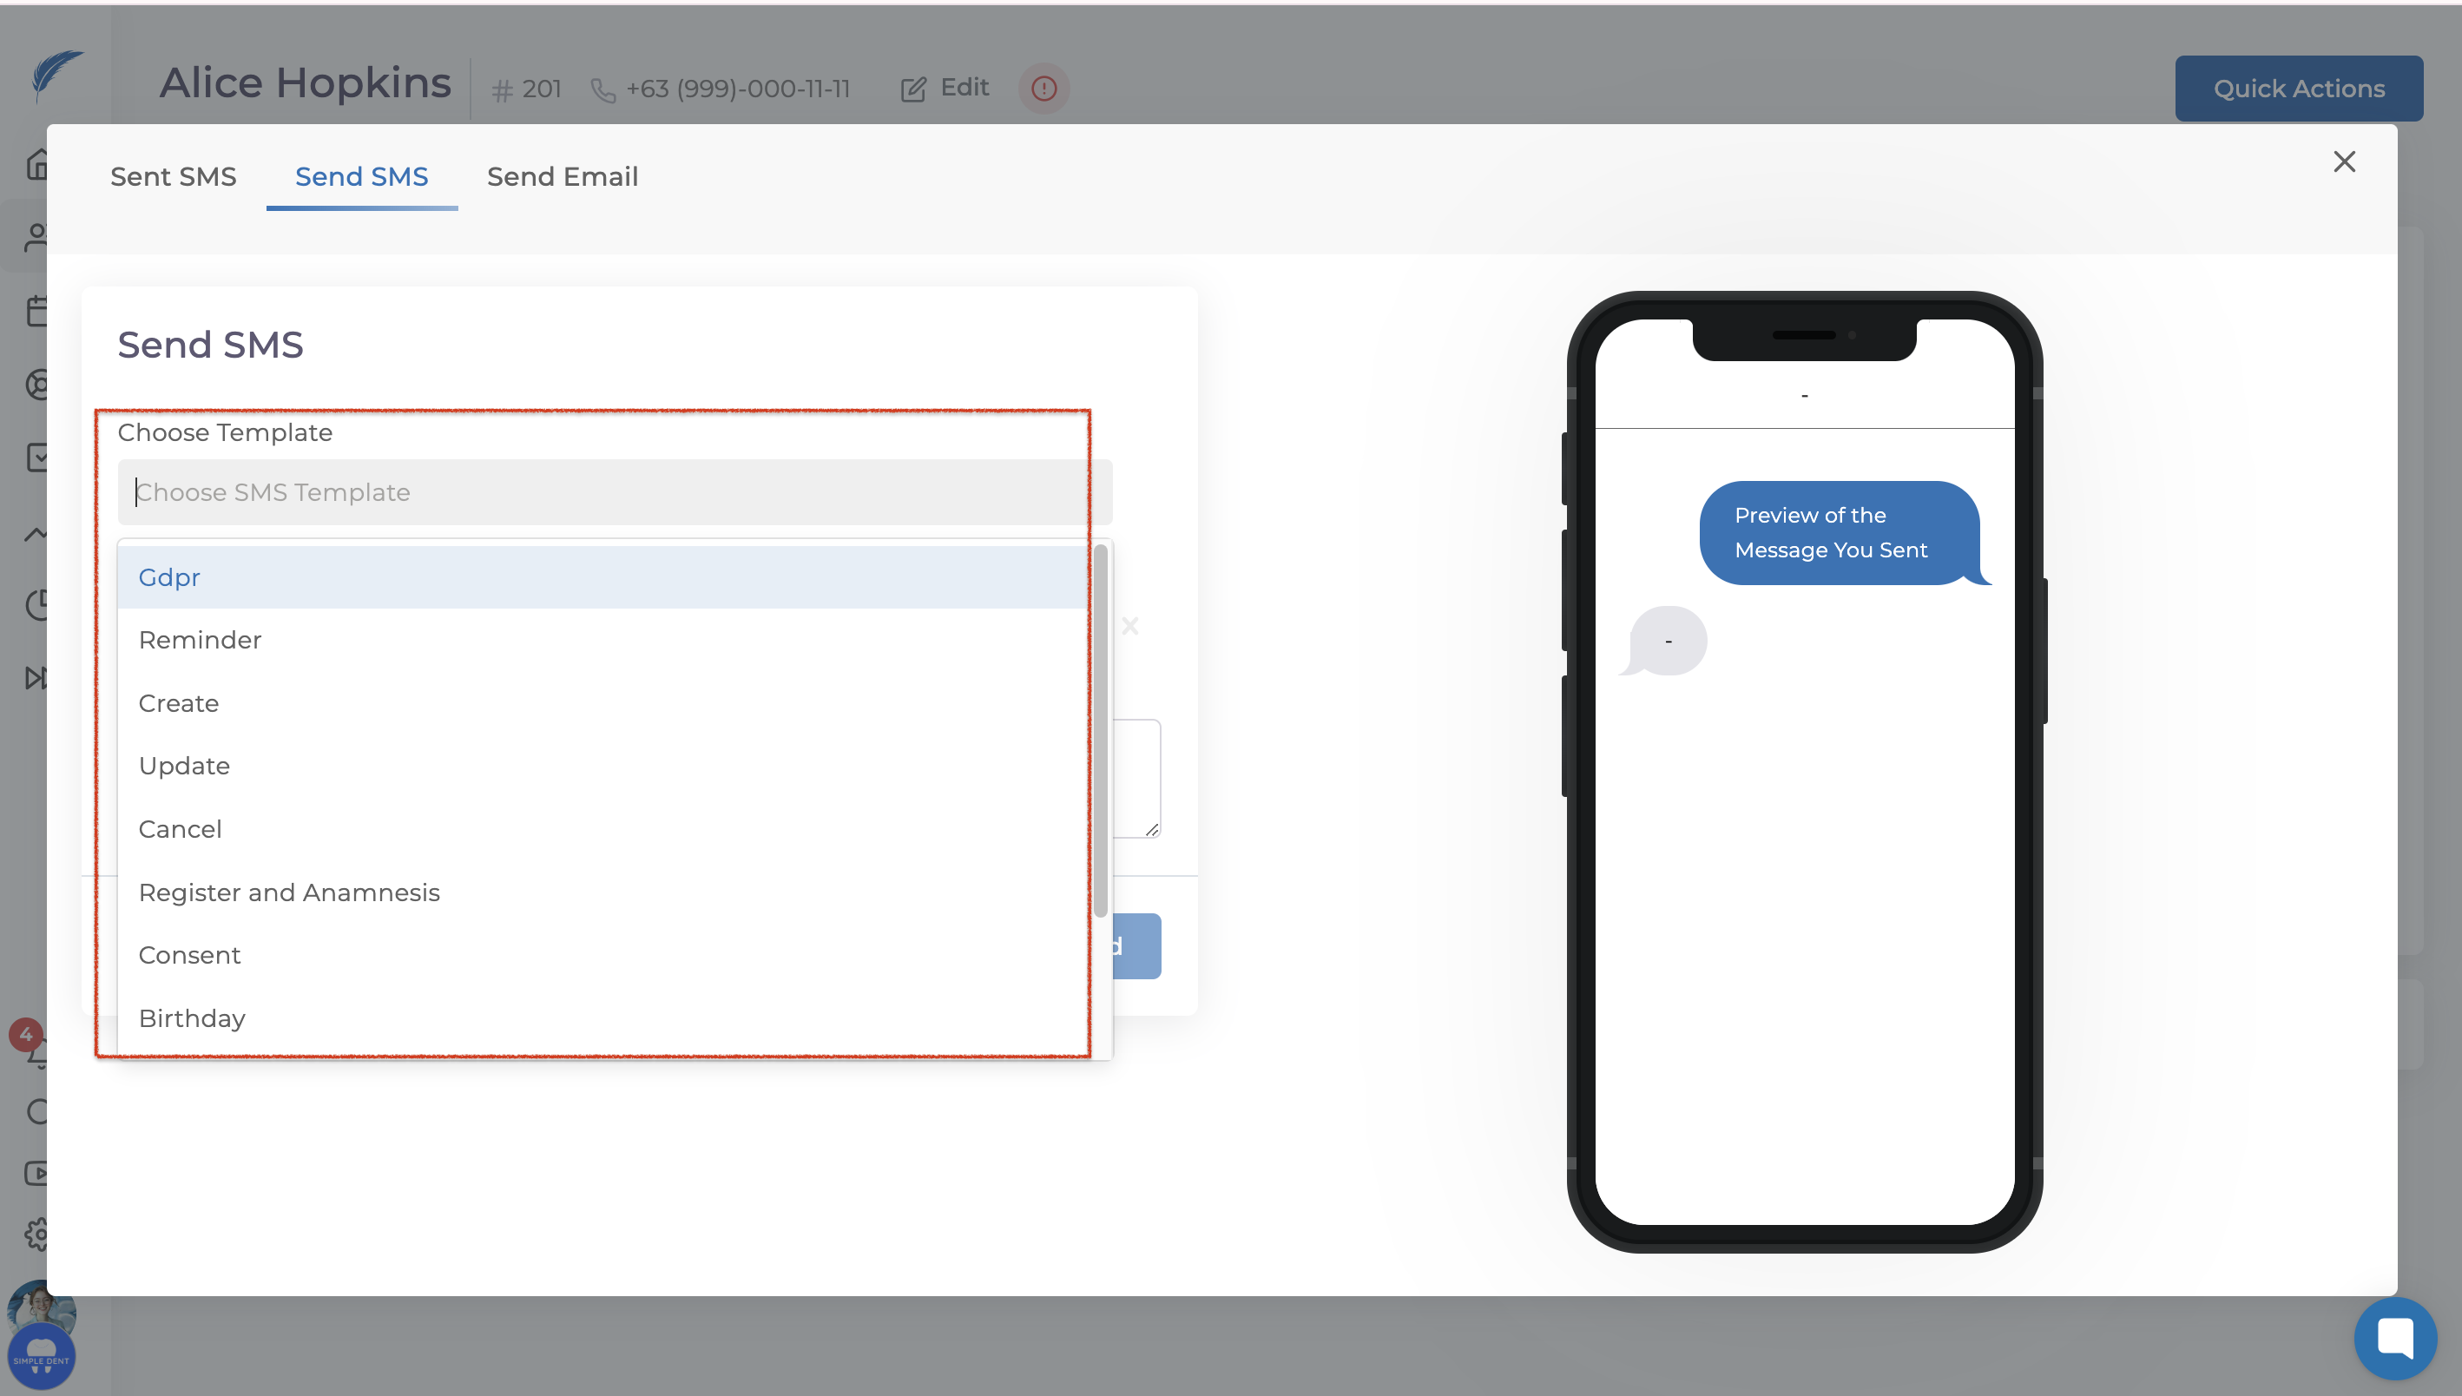Click the Simple Dent logo badge
Viewport: 2462px width, 1396px height.
[41, 1356]
